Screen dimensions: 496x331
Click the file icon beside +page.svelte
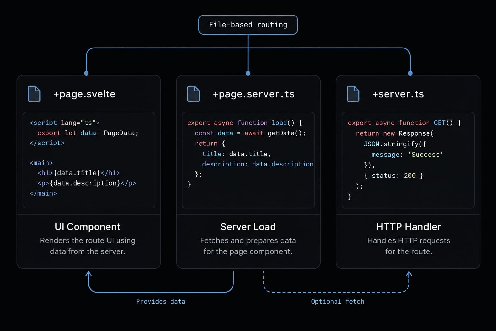(x=34, y=94)
